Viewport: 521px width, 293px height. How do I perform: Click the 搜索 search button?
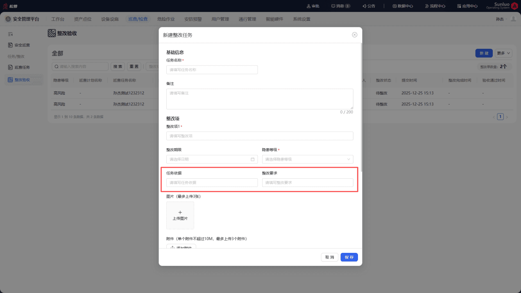pos(118,66)
